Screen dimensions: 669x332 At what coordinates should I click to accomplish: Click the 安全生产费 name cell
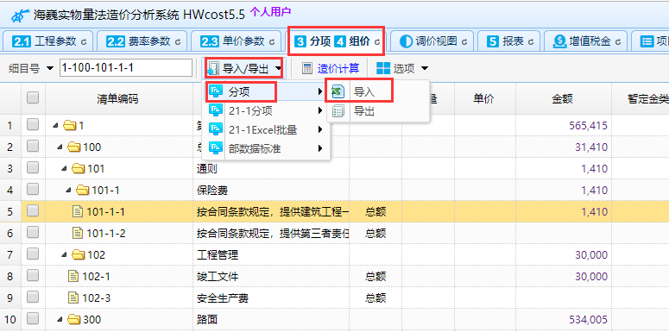(x=271, y=298)
